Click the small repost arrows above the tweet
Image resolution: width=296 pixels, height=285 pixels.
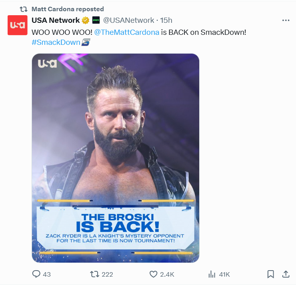point(24,9)
